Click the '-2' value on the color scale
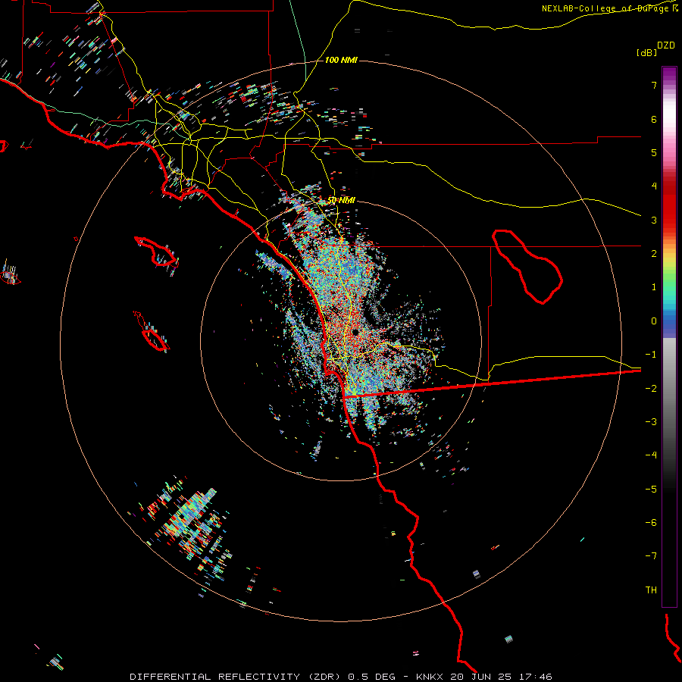682x682 pixels. [x=651, y=388]
